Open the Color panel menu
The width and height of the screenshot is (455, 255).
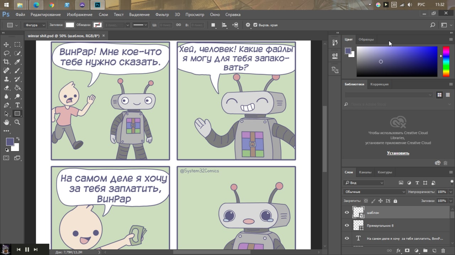pos(451,39)
